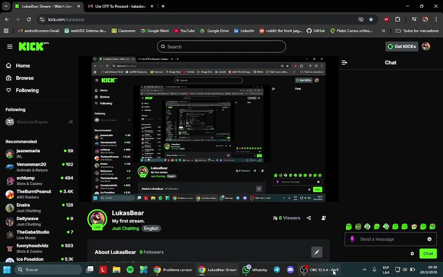The width and height of the screenshot is (443, 277).
Task: Open Dellywave recommended channel
Action: tap(39, 221)
